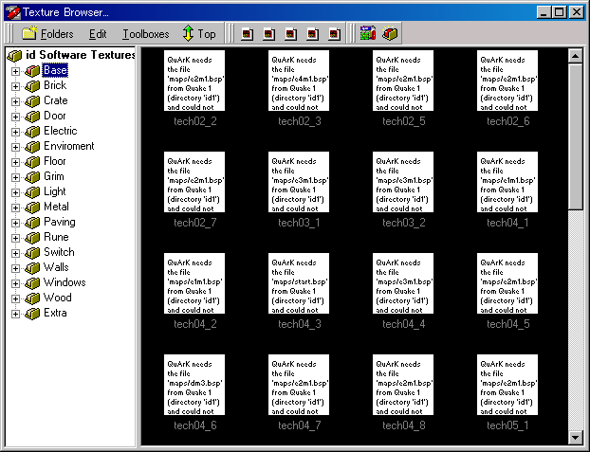Select the tech02_2 texture thumbnail
Screen dimensions: 590x452
194,81
